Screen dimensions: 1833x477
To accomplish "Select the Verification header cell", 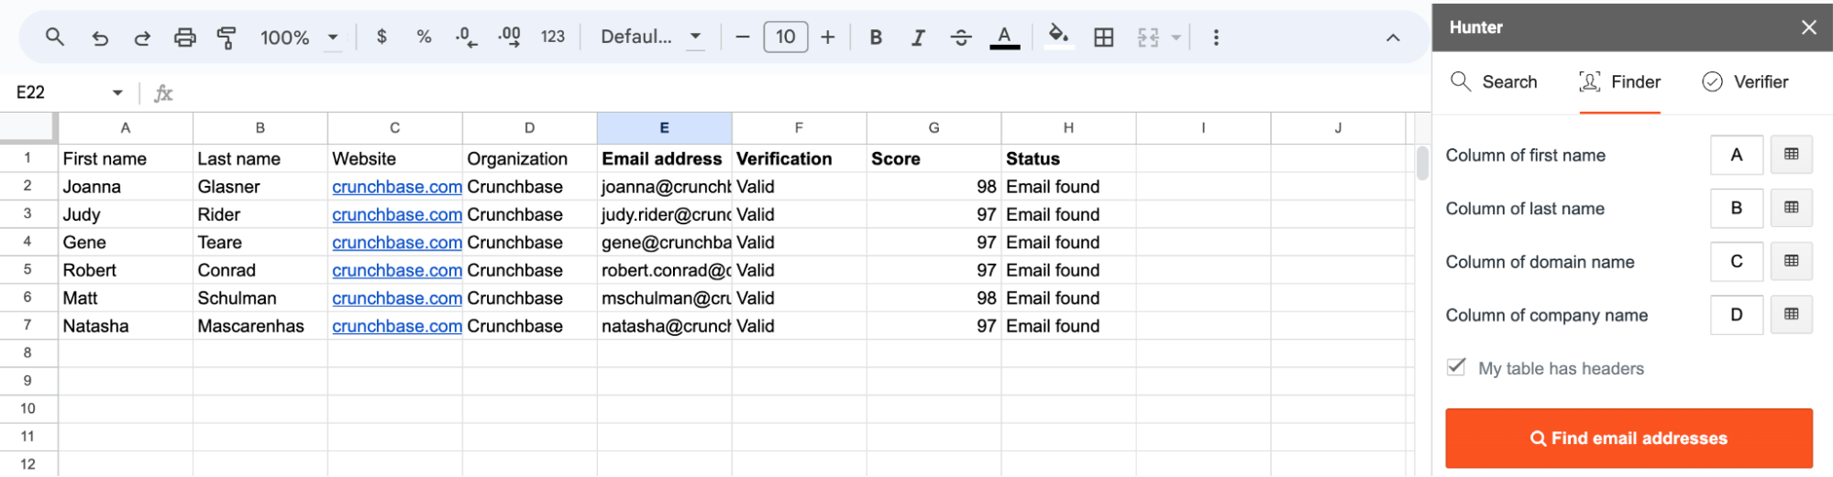I will pos(799,158).
